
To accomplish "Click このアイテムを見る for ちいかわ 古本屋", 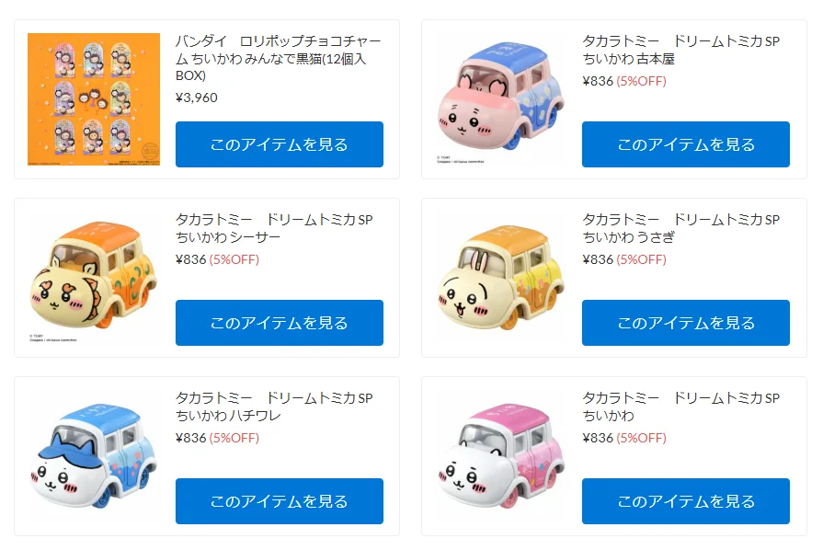I will [x=685, y=144].
